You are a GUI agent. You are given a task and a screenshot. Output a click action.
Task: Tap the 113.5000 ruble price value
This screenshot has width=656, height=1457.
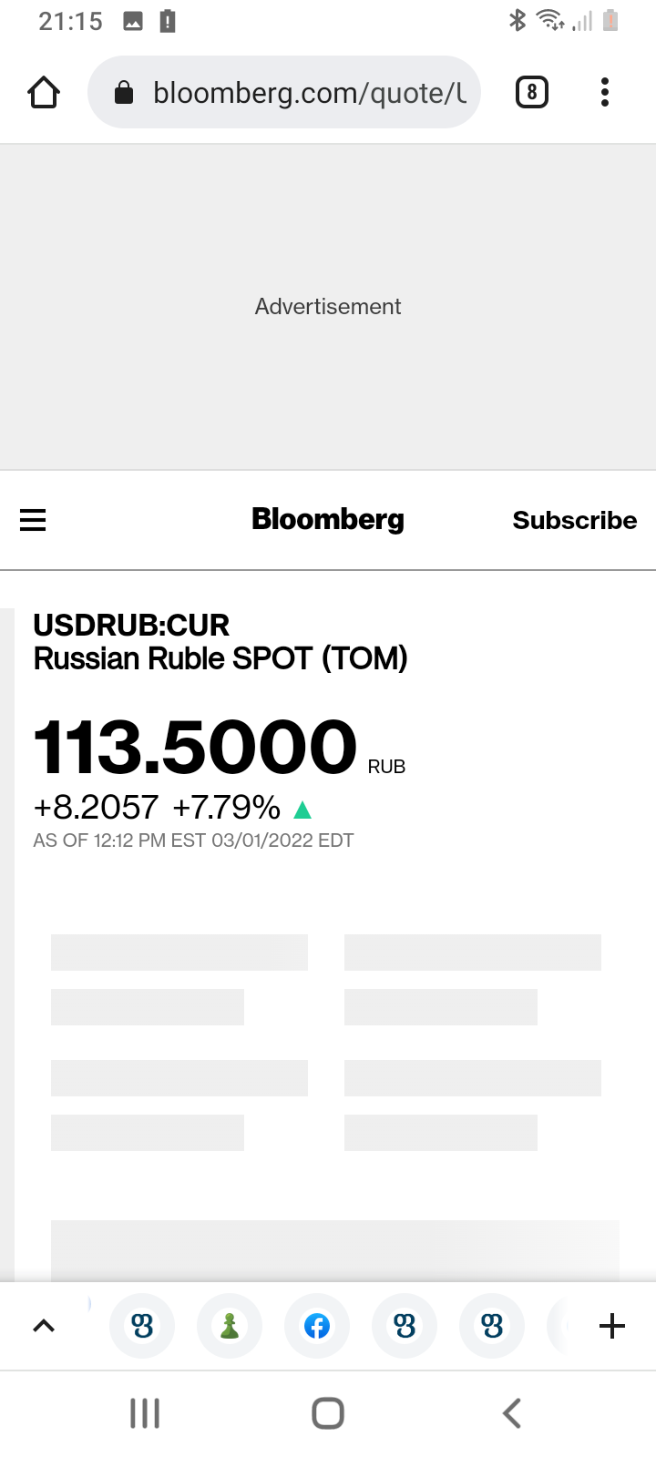coord(195,747)
